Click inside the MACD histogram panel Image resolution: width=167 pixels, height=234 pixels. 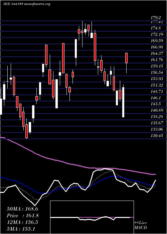(x=92, y=217)
